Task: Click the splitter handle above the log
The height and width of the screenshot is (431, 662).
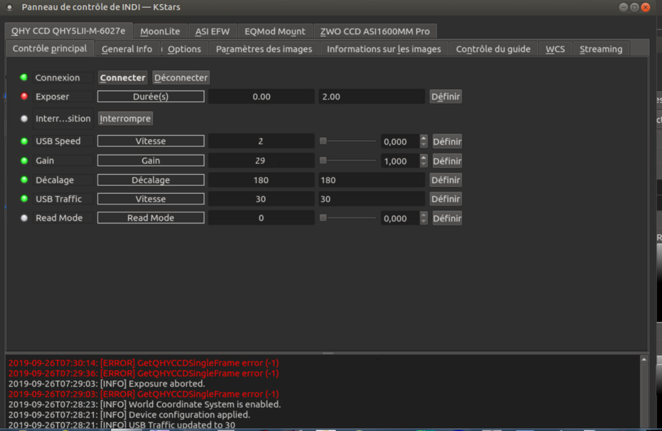Action: tap(328, 353)
